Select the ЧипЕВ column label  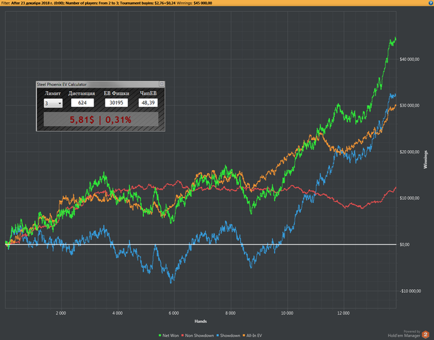pyautogui.click(x=148, y=93)
